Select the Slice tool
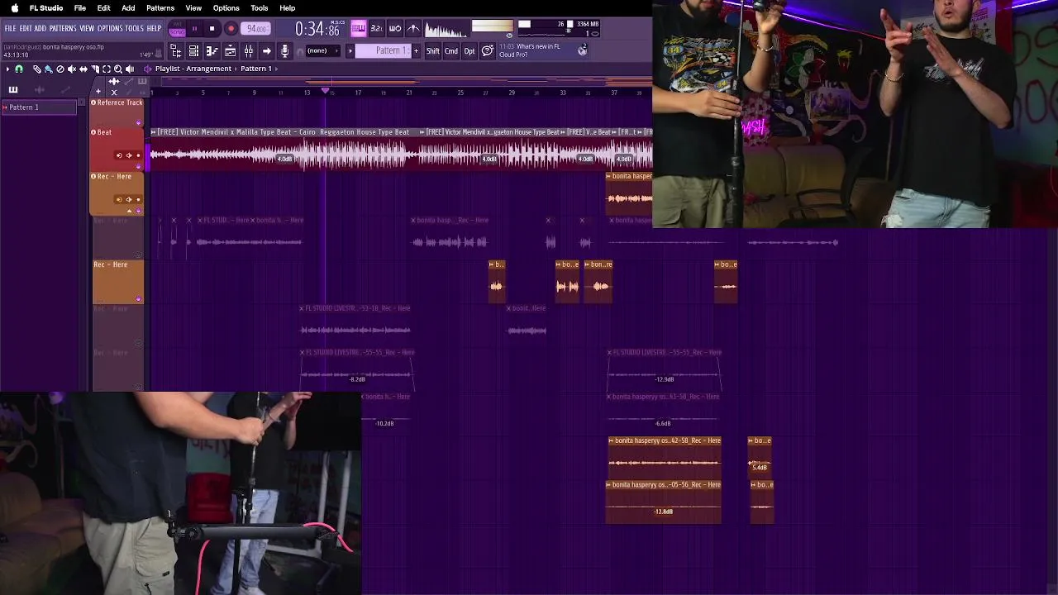The image size is (1058, 595). (94, 69)
